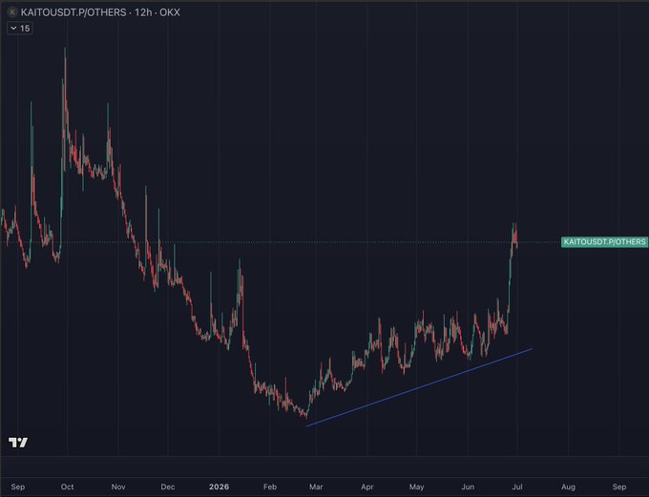Click the KAITOUSDT.P/OTHERS symbol title

(73, 12)
